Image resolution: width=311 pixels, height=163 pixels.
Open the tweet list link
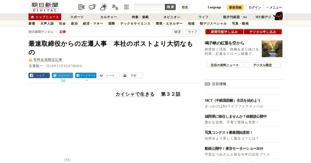pos(63,80)
